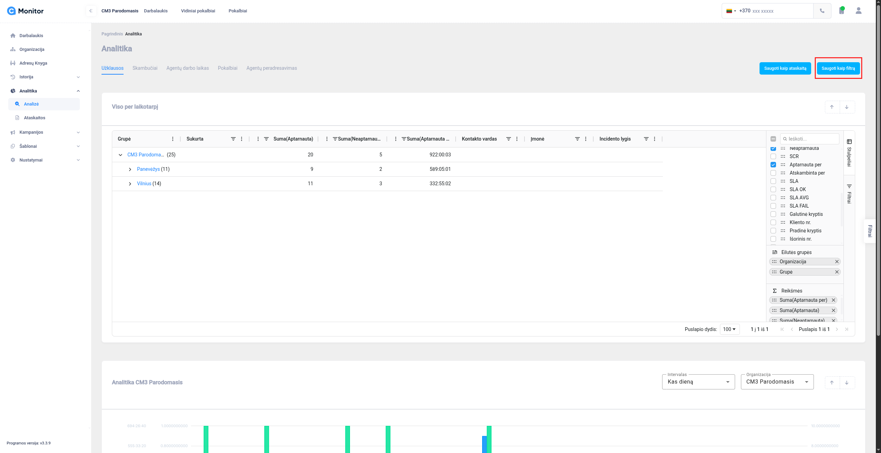The height and width of the screenshot is (453, 881).
Task: Go to next page arrow in pagination
Action: click(837, 329)
